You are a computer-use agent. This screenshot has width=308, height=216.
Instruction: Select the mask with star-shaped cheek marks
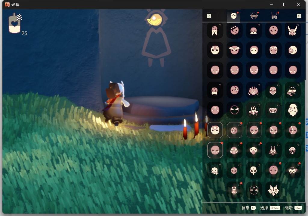coord(293,70)
